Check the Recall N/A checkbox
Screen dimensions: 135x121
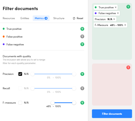(x=20, y=88)
